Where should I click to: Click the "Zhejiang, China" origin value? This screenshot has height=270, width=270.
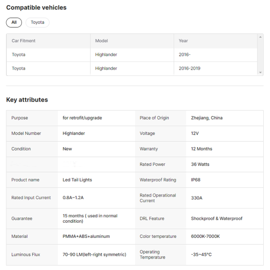[207, 118]
